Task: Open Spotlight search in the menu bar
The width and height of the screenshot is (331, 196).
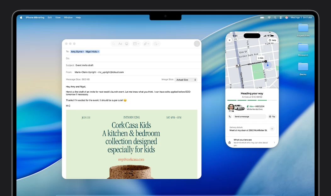Action: (x=275, y=18)
